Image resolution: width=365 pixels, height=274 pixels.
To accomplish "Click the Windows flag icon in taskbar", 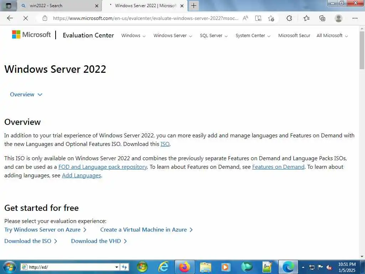I will pyautogui.click(x=142, y=267).
